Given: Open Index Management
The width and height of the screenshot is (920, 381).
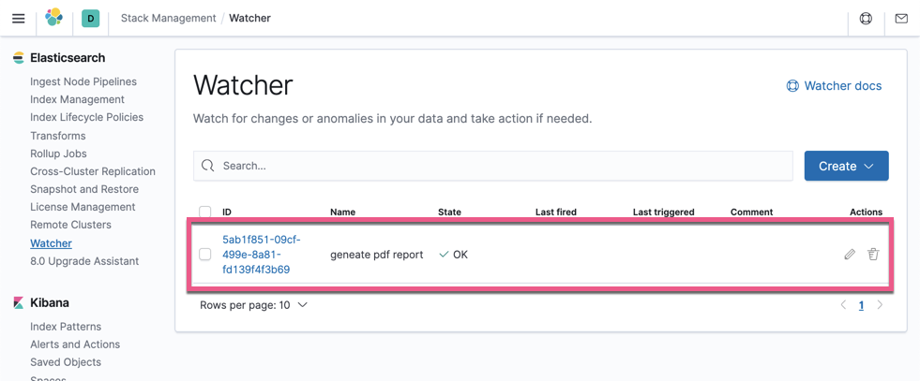Looking at the screenshot, I should click(x=78, y=99).
